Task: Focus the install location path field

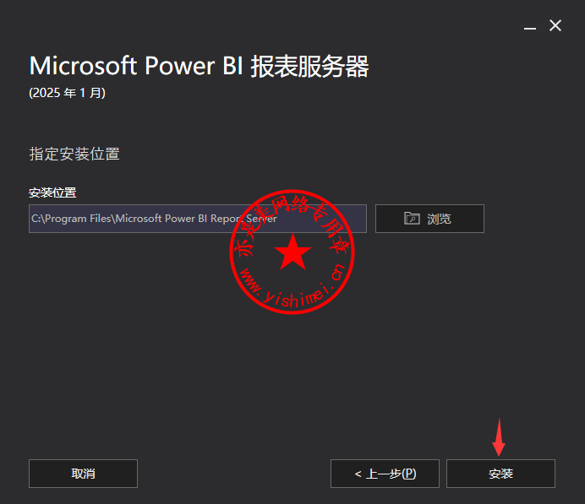Action: click(198, 219)
